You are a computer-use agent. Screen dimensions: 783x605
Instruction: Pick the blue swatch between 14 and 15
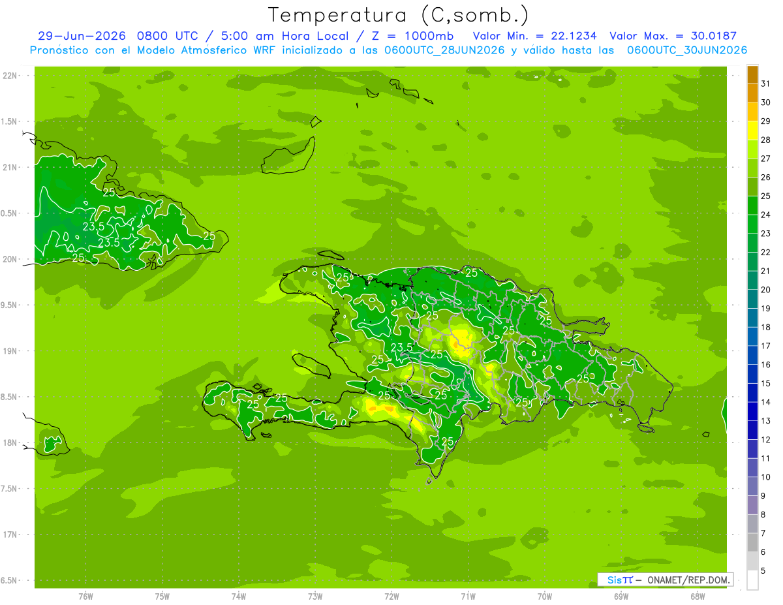click(752, 393)
